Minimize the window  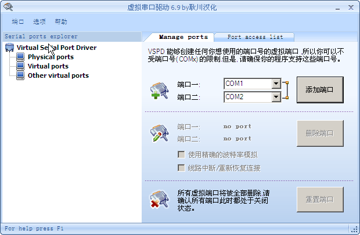pos(337,8)
